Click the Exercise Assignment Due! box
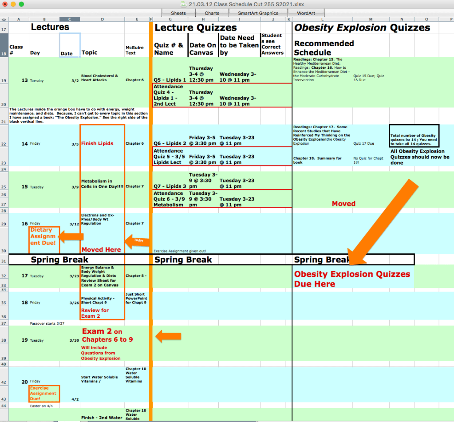Screen dimensions: 454x422 pos(43,393)
